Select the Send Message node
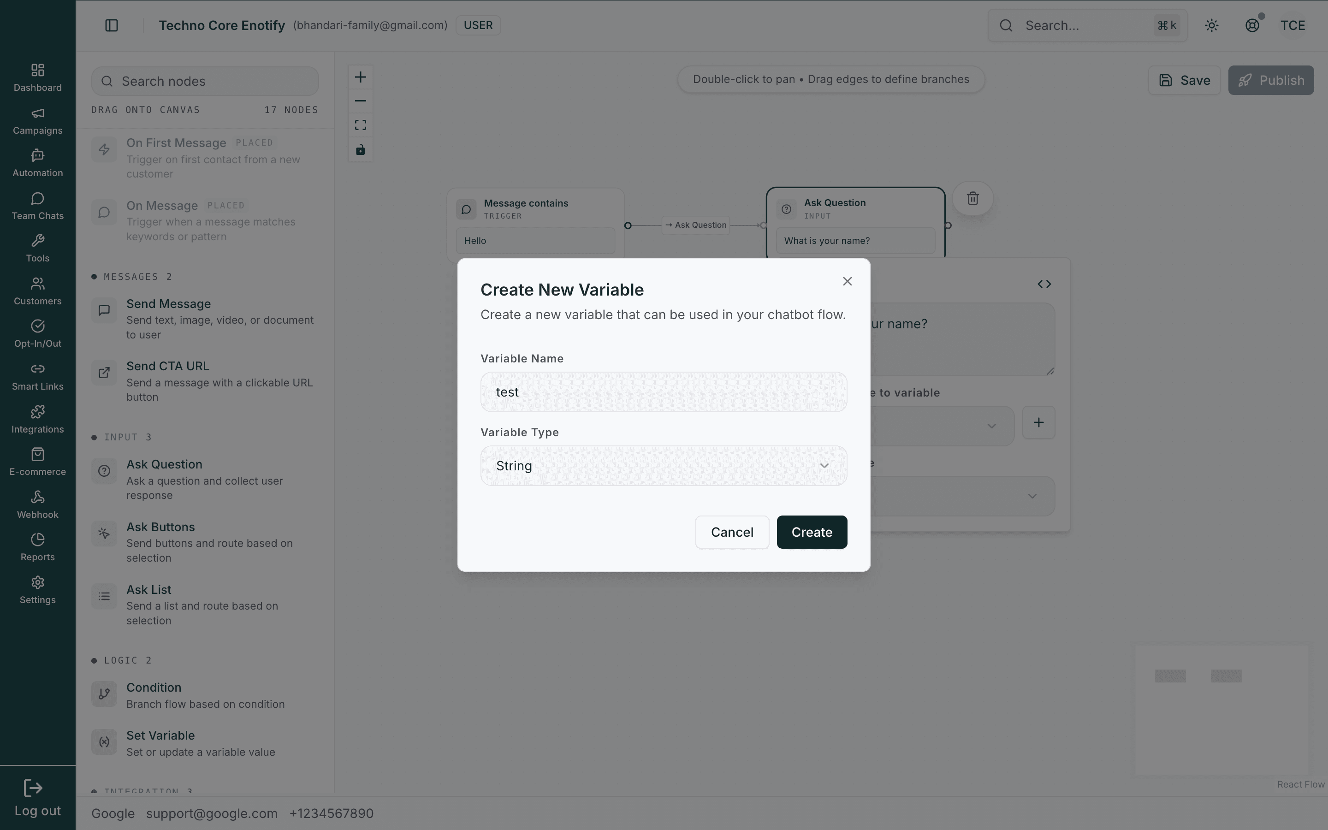Image resolution: width=1328 pixels, height=830 pixels. (205, 319)
